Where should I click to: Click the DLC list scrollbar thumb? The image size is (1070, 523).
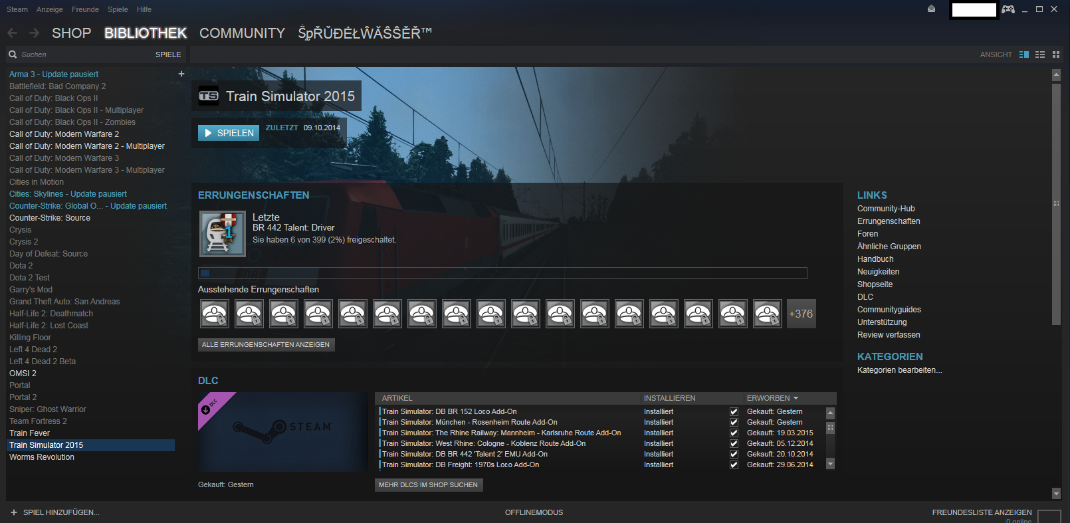pyautogui.click(x=830, y=428)
